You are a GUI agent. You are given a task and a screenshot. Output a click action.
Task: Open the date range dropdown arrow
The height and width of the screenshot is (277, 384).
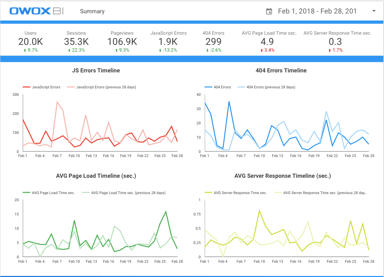pos(374,11)
